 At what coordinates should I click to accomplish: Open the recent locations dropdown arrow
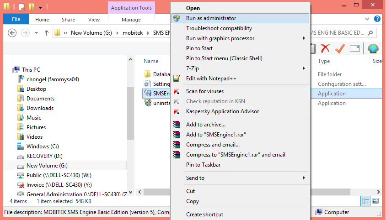point(37,33)
